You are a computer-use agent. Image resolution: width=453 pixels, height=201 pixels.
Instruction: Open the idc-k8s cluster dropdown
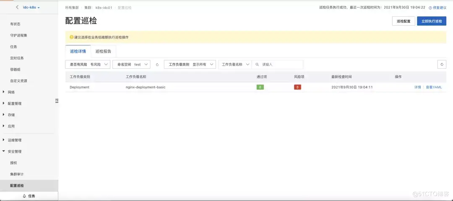coord(31,7)
